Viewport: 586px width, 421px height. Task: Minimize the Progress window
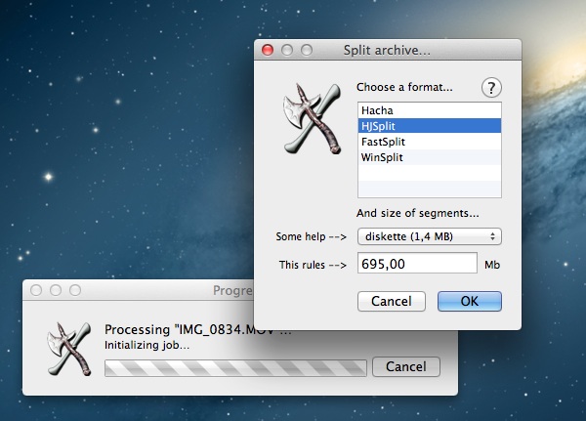click(x=56, y=290)
